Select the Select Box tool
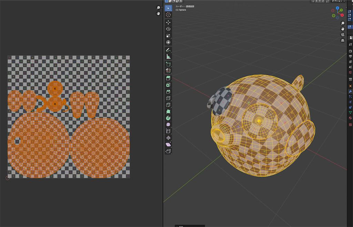353x227 pixels. (168, 8)
